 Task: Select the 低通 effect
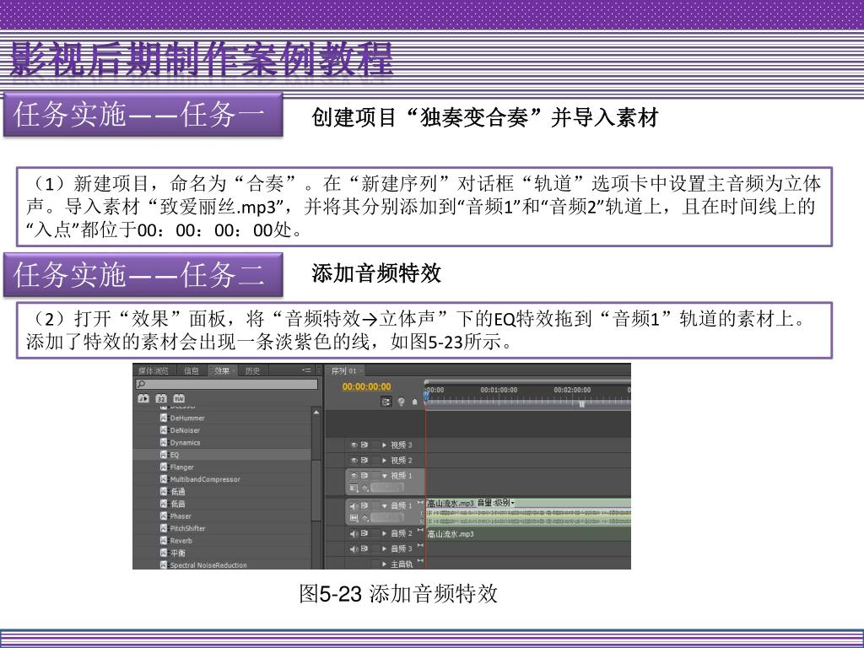point(178,492)
